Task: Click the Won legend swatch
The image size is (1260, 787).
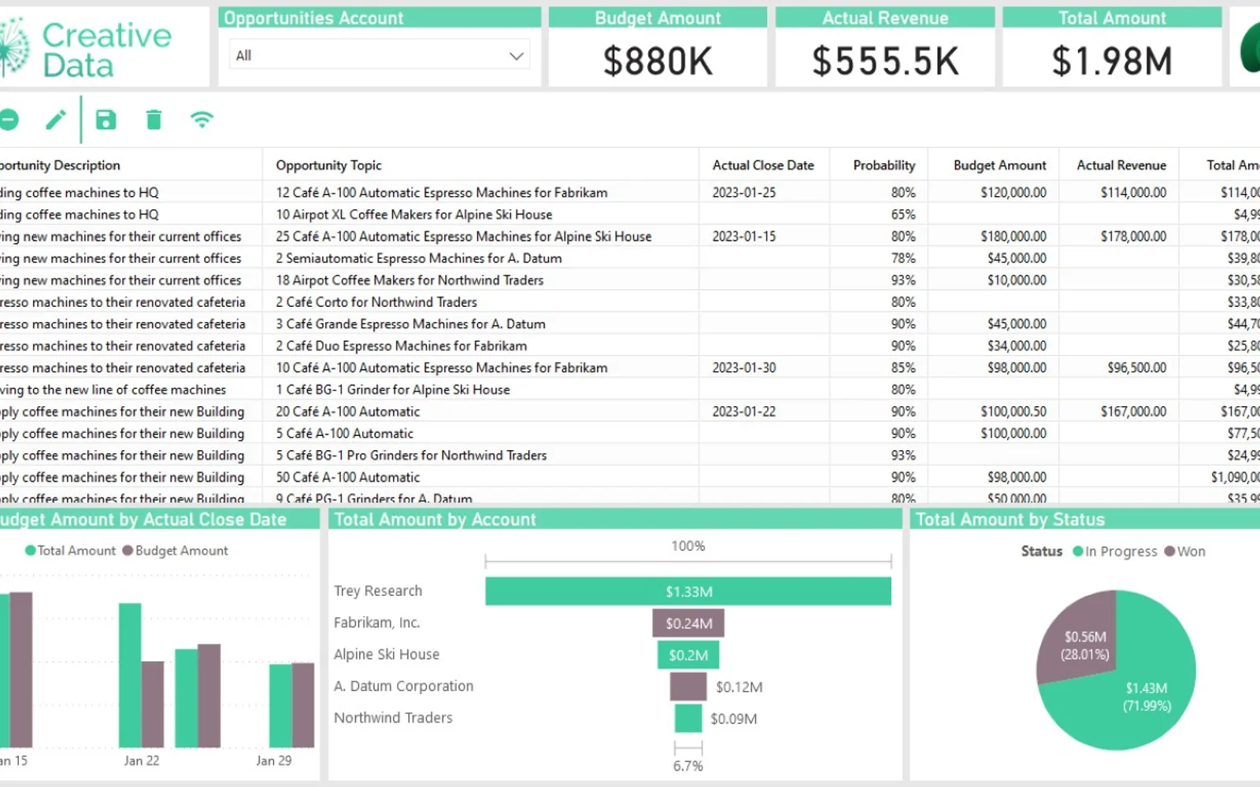Action: 1169,552
